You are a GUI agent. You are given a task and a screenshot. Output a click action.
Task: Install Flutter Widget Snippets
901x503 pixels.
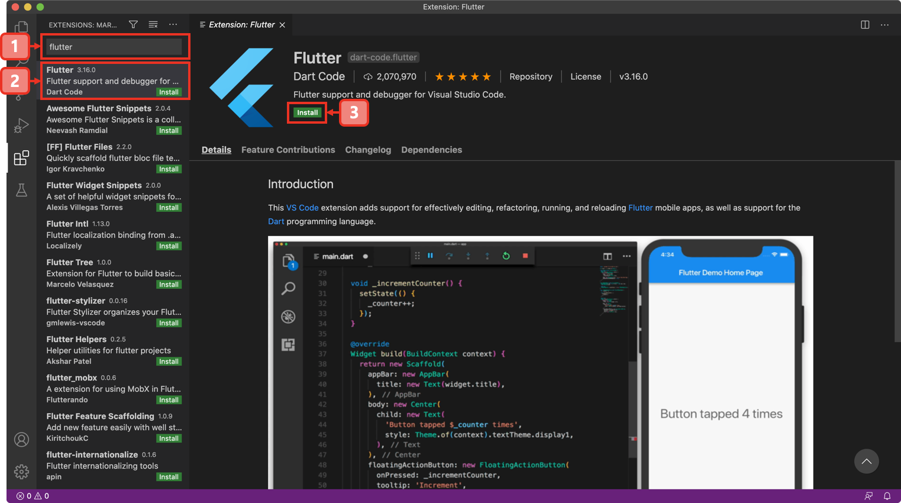169,207
